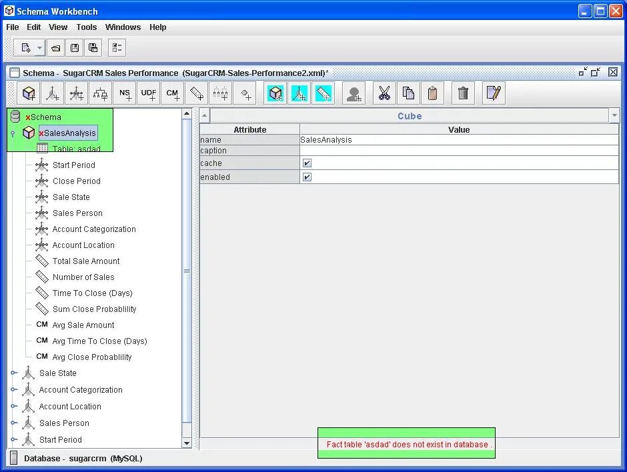The image size is (627, 472).
Task: Open the Edit menu
Action: [x=33, y=27]
